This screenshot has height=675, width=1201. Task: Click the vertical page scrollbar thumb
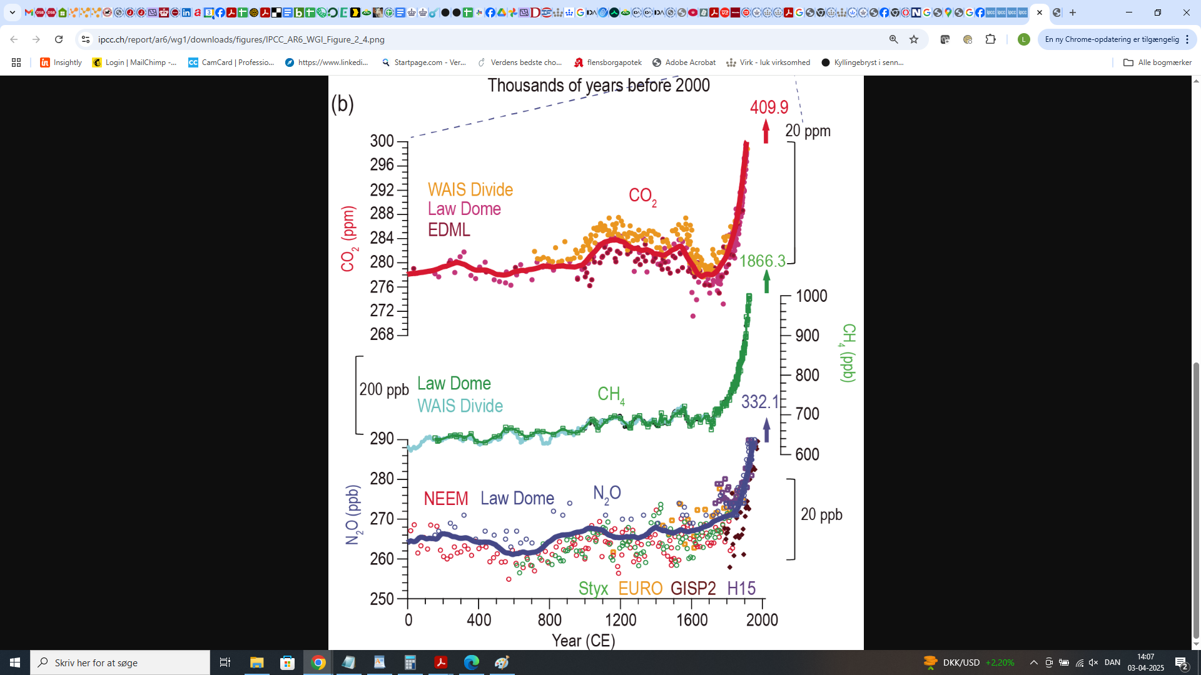point(1196,500)
